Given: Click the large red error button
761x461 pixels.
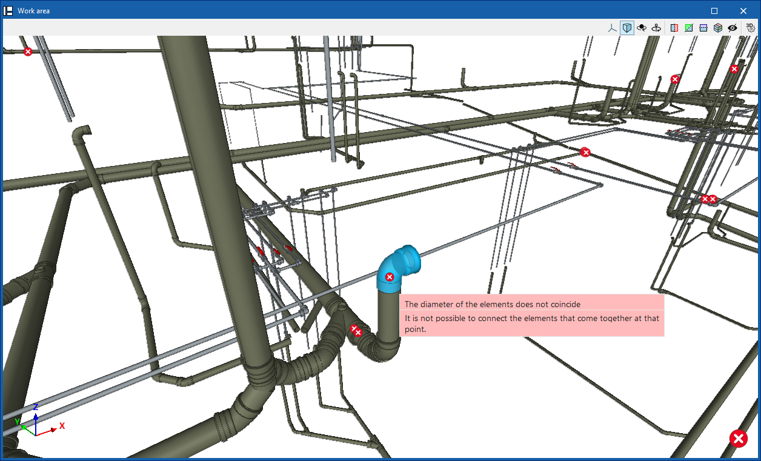Looking at the screenshot, I should pos(739,439).
